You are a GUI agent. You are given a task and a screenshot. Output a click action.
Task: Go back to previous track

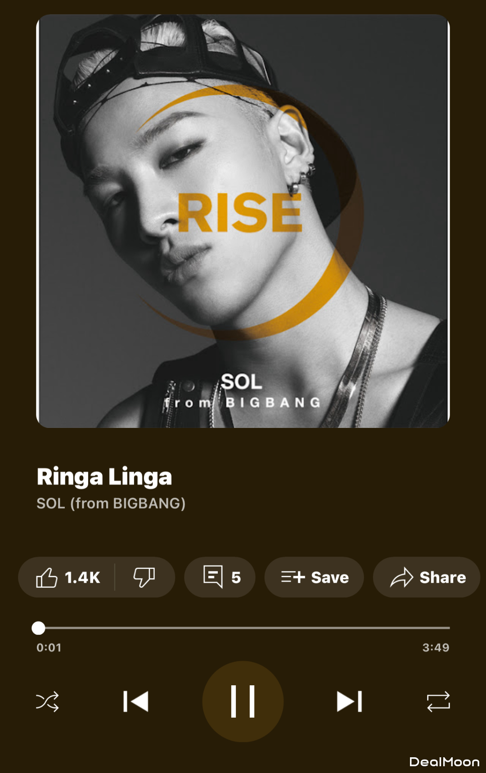pyautogui.click(x=136, y=701)
